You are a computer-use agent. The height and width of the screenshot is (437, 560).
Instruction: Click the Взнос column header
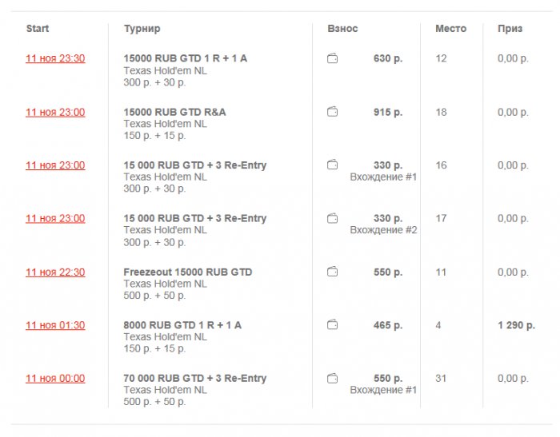click(343, 29)
